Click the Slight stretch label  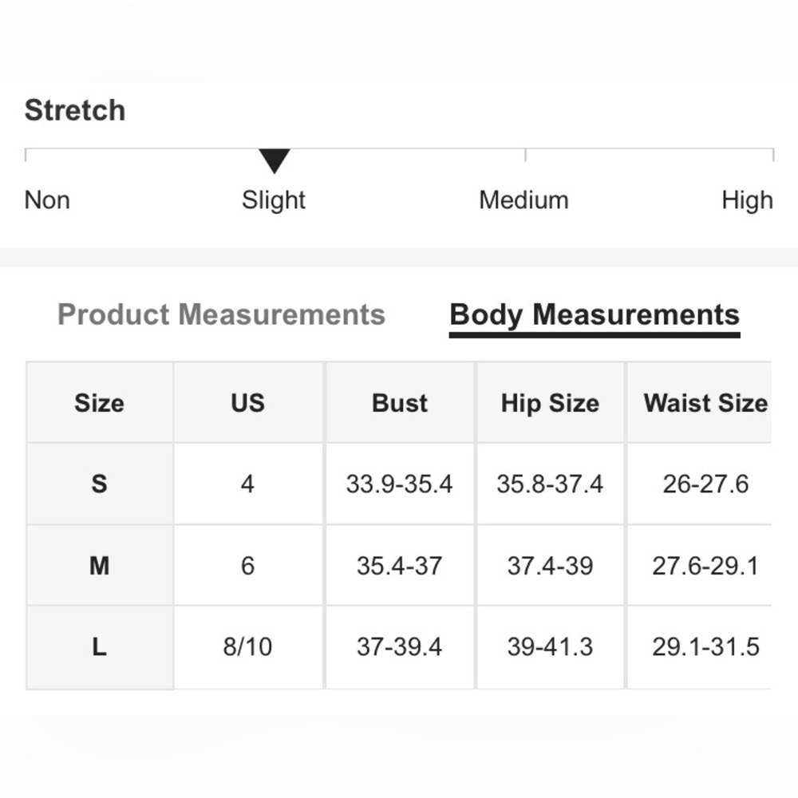point(274,199)
